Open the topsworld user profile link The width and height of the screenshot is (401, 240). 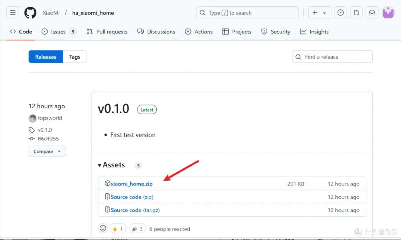click(x=50, y=118)
